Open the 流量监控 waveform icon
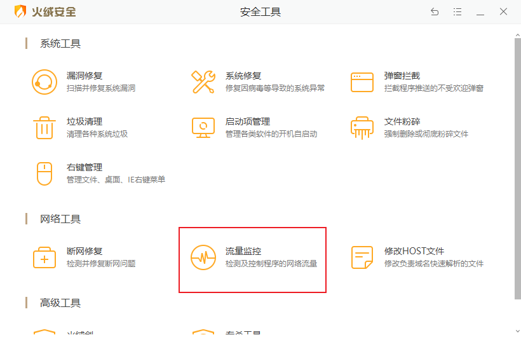The height and width of the screenshot is (342, 521). [x=203, y=257]
